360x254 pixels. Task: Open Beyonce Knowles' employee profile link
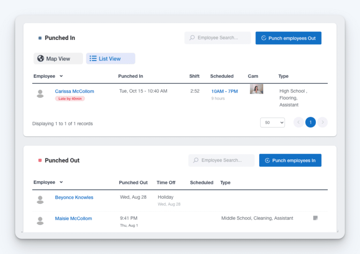(74, 197)
